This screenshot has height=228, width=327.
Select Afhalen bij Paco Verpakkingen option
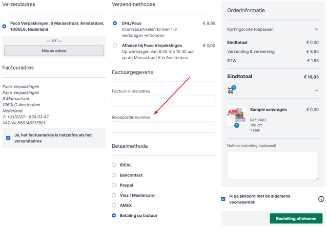coord(115,46)
